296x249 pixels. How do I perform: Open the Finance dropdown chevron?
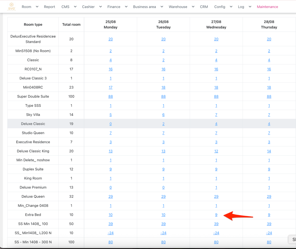coord(126,7)
